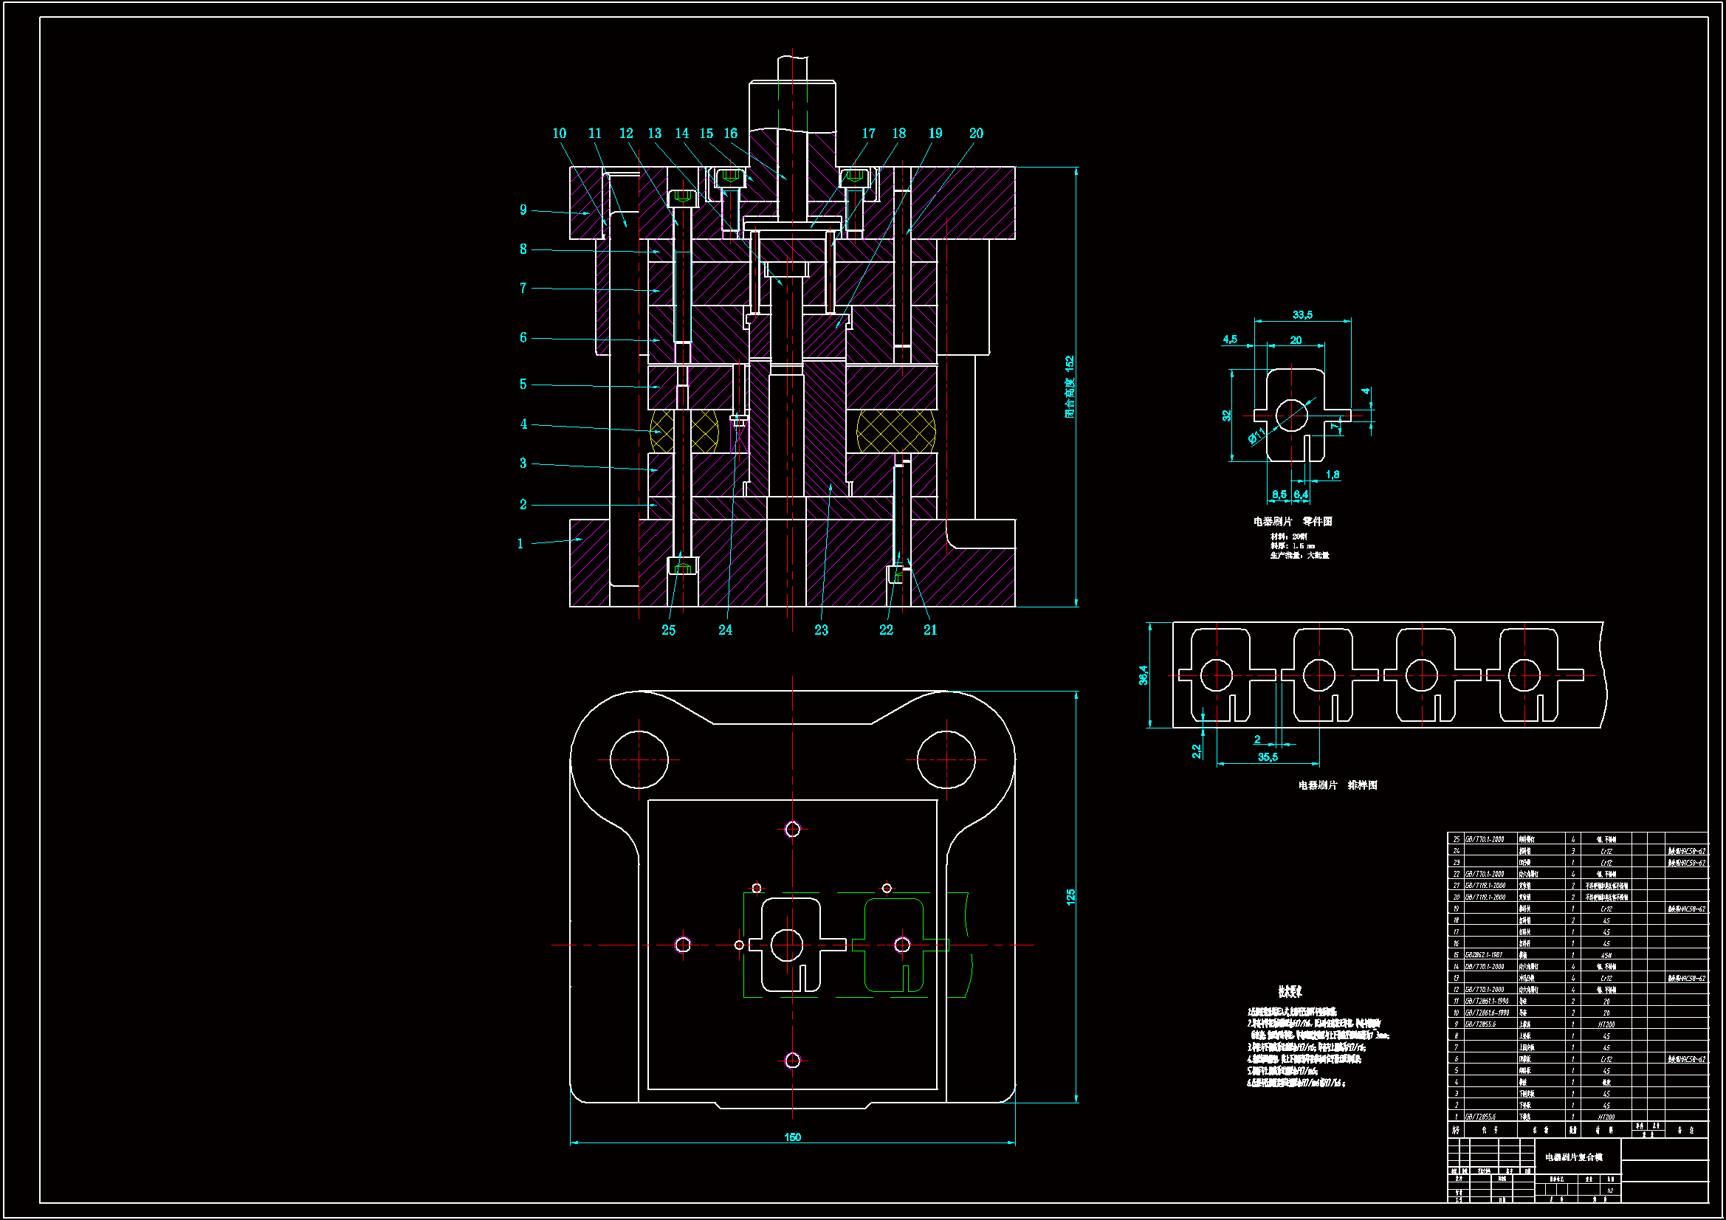Click the 电器刷片 零件图 part drawing caption
The width and height of the screenshot is (1726, 1220).
(1292, 522)
